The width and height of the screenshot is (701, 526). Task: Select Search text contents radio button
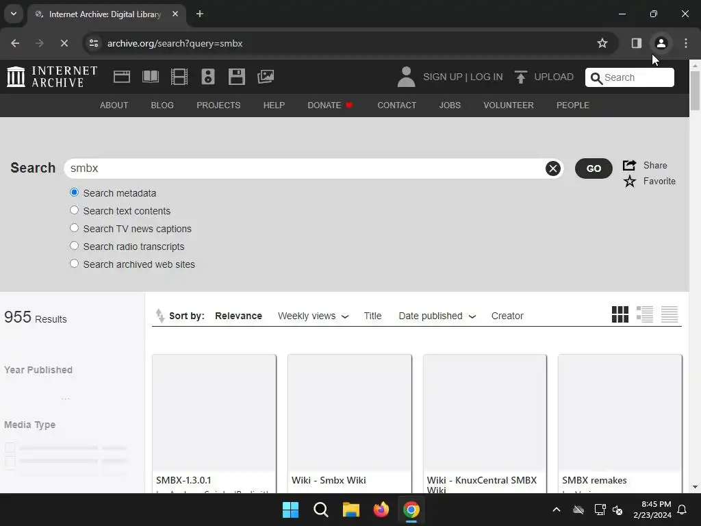tap(74, 210)
